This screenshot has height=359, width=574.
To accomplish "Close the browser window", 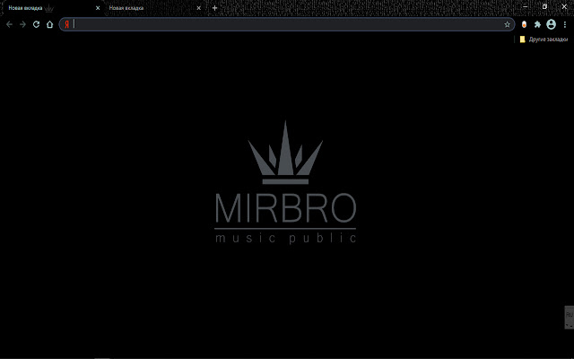I will tap(564, 6).
